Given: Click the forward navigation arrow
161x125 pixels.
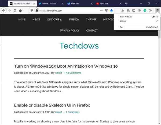Looking at the screenshot, I should 9,10.
